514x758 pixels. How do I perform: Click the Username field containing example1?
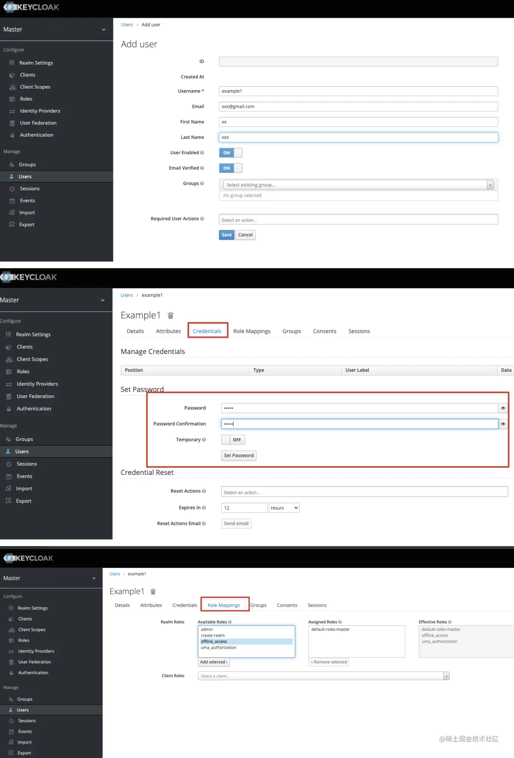tap(358, 91)
